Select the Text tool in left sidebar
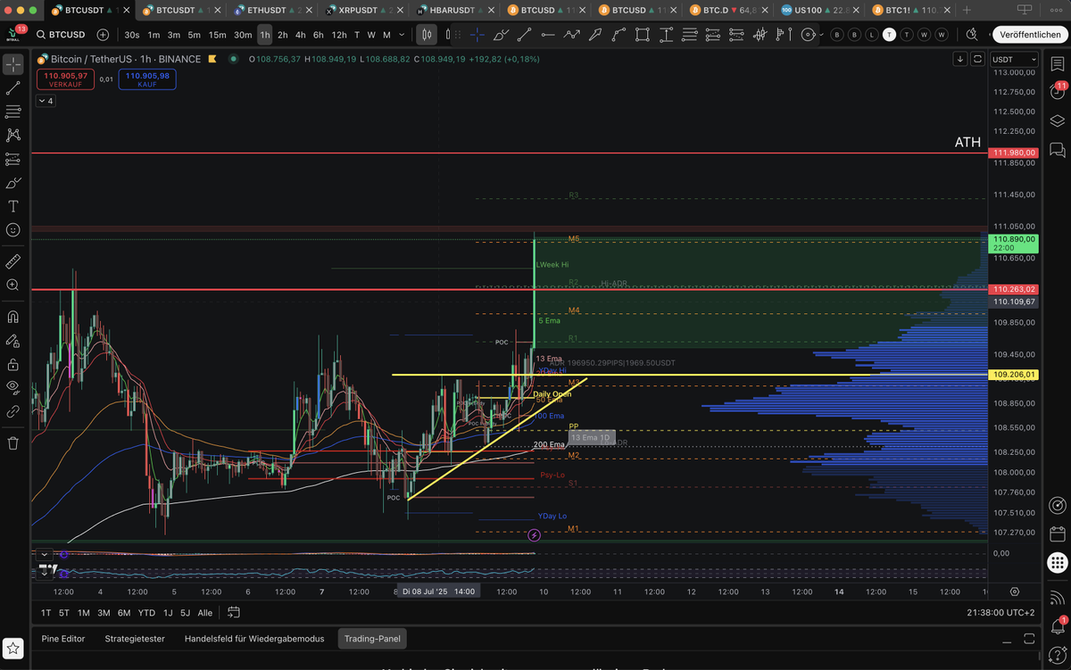Image resolution: width=1071 pixels, height=670 pixels. (13, 206)
